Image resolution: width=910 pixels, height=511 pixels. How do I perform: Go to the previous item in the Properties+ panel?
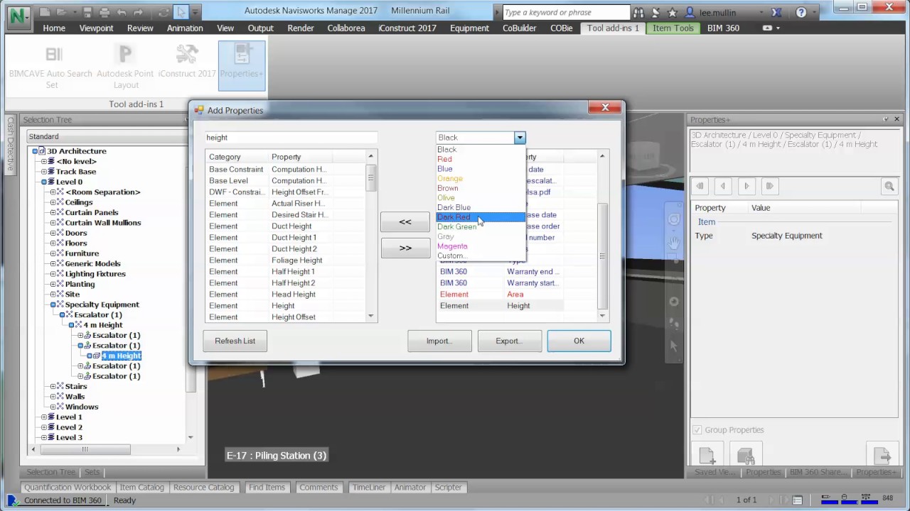[723, 186]
